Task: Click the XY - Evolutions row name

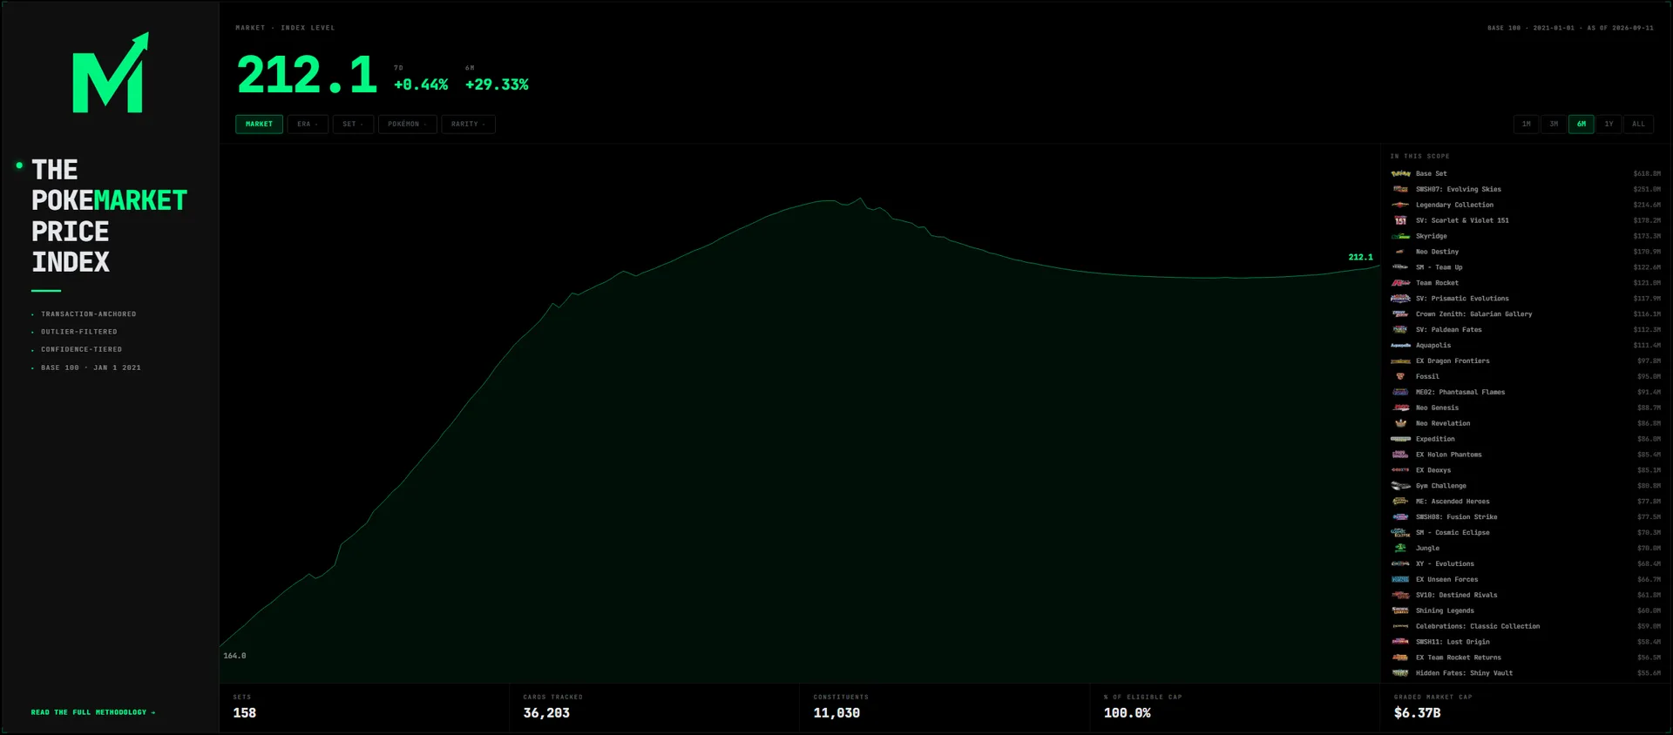Action: [x=1445, y=564]
